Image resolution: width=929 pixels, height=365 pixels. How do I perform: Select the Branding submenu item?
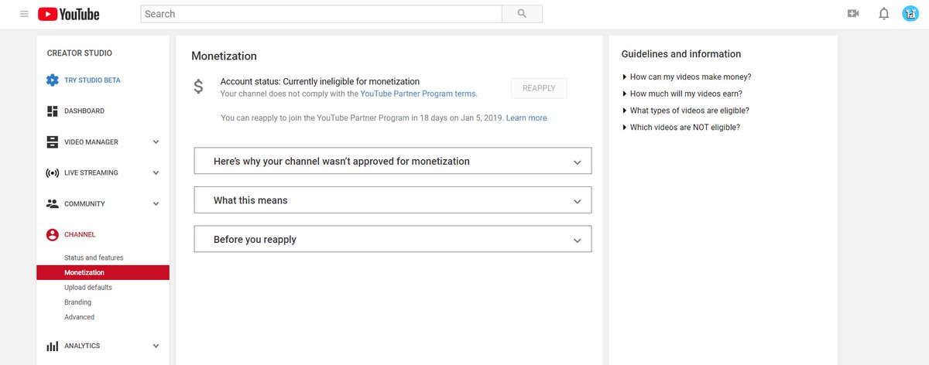click(x=77, y=302)
